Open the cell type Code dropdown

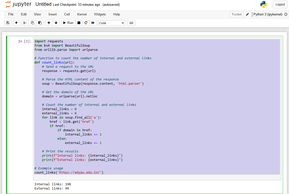coord(111,23)
